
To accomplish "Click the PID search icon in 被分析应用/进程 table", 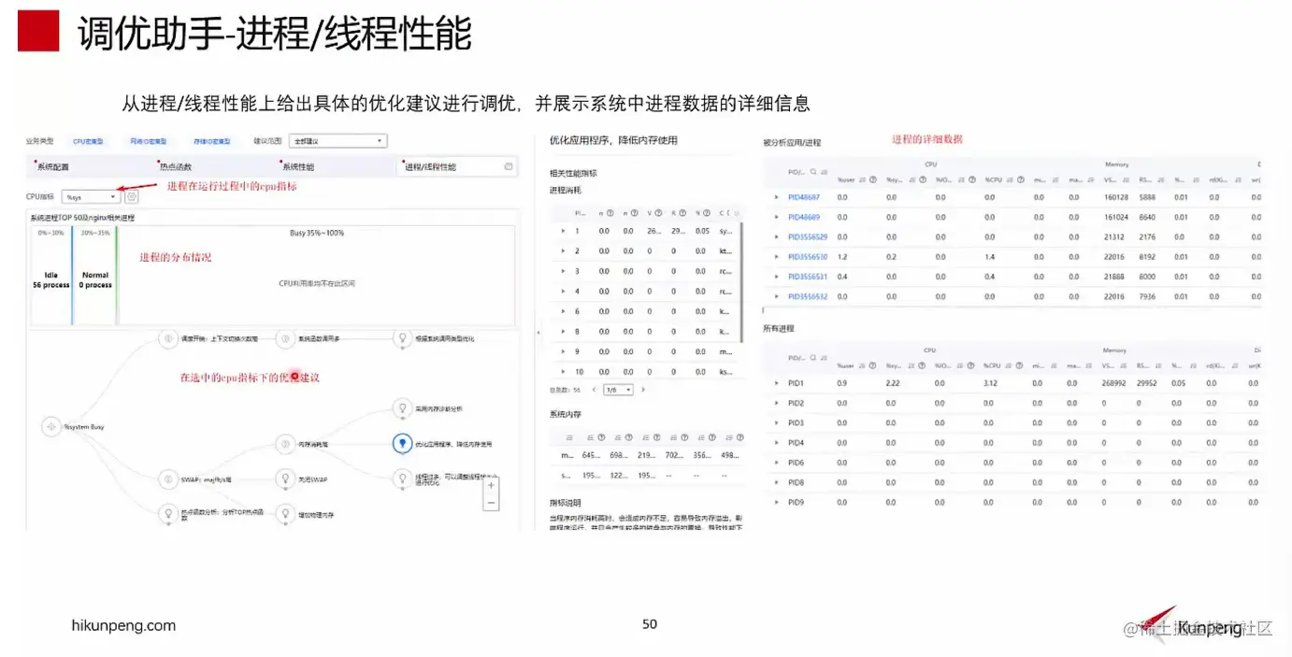I will [813, 172].
